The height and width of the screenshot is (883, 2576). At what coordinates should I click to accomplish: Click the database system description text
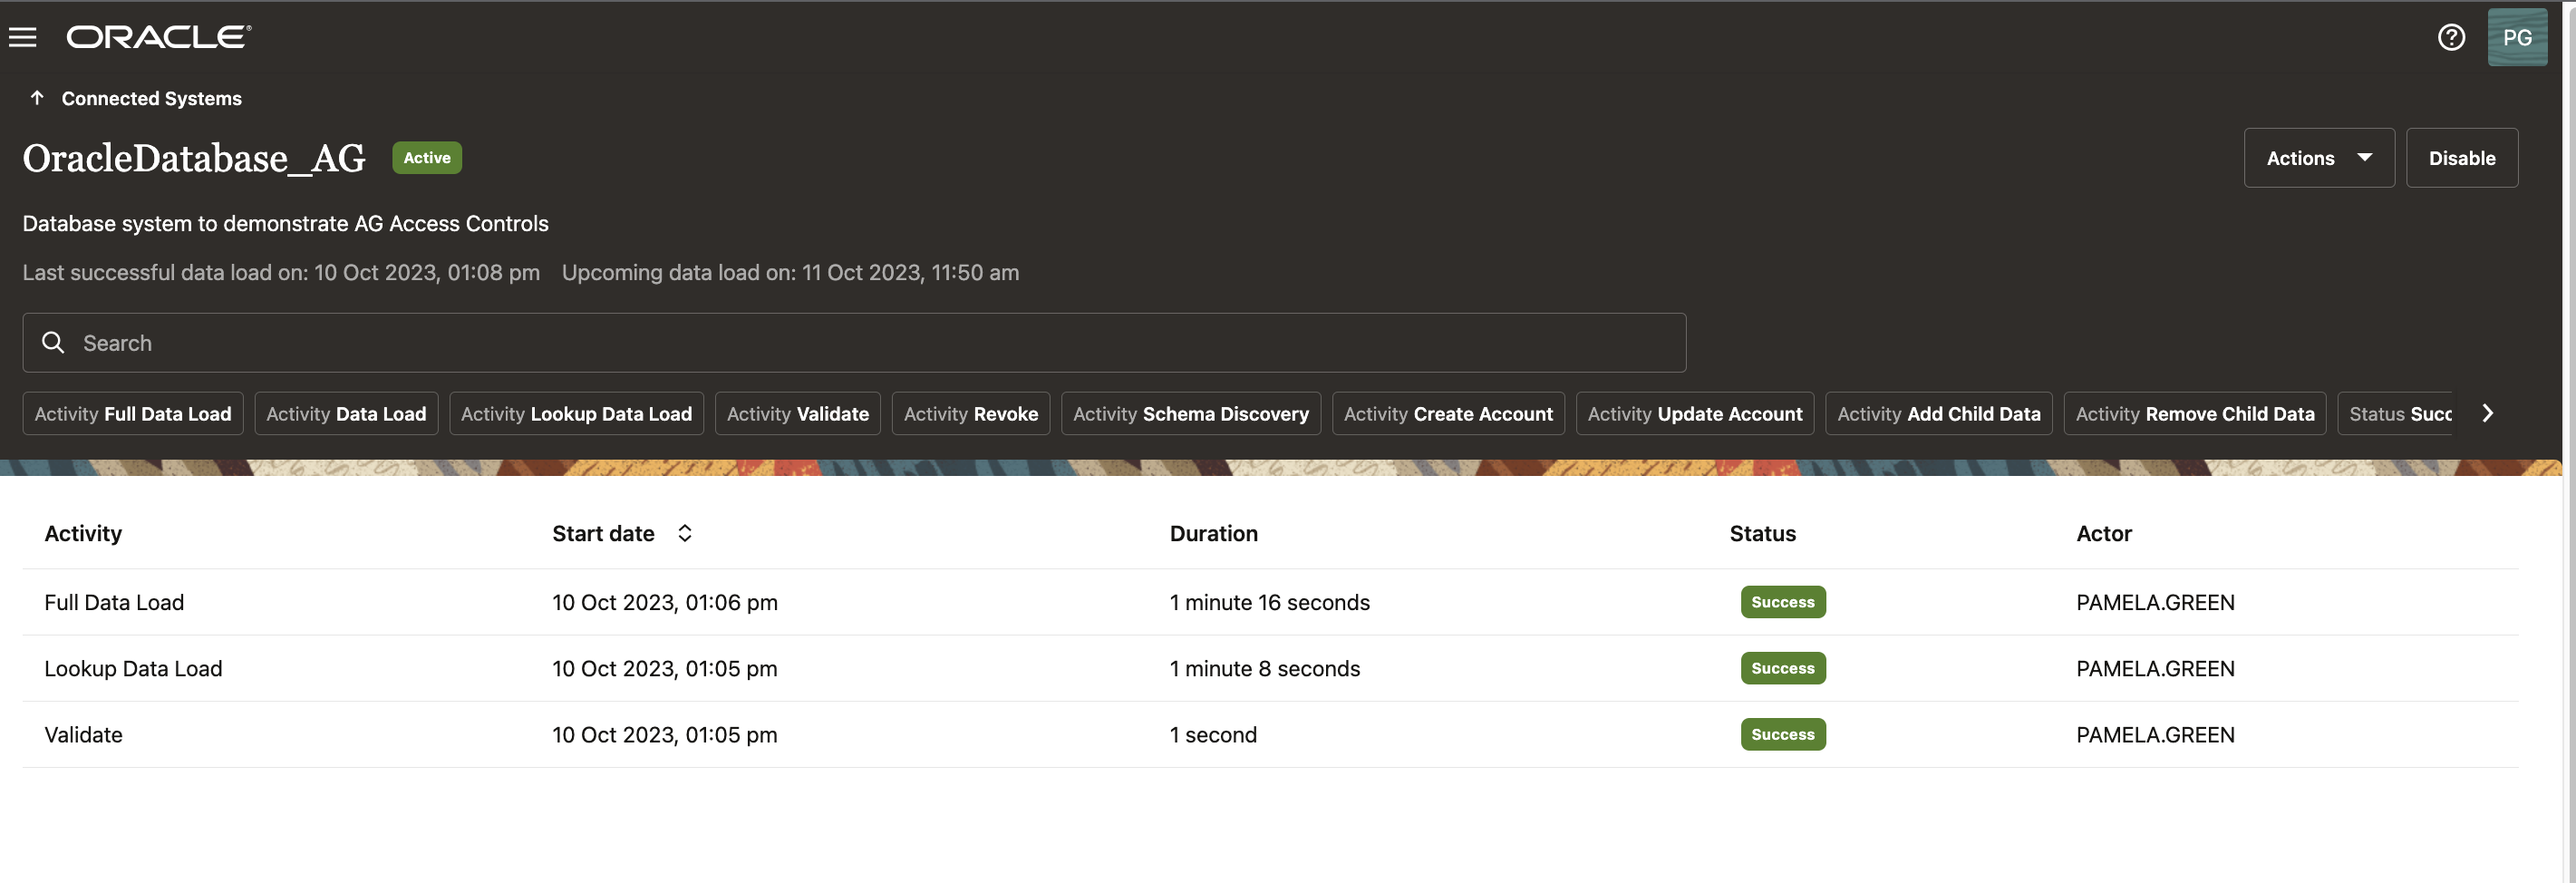[x=285, y=223]
